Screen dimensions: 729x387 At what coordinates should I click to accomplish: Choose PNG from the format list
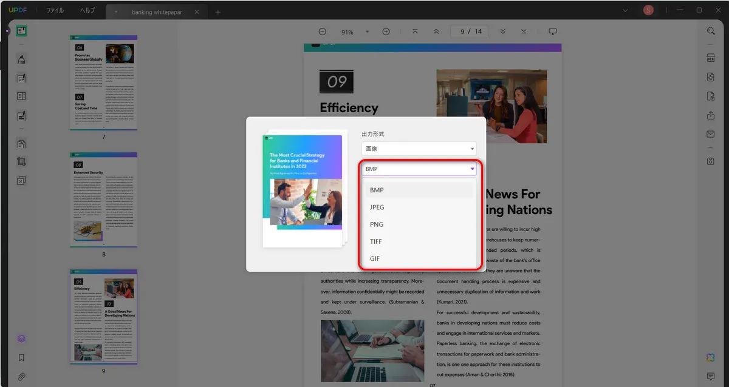tap(419, 224)
